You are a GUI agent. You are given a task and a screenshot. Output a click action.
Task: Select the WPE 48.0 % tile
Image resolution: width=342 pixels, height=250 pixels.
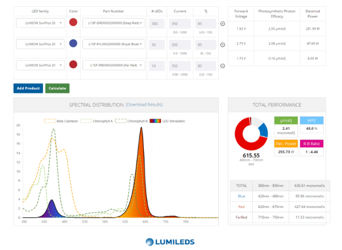[312, 125]
